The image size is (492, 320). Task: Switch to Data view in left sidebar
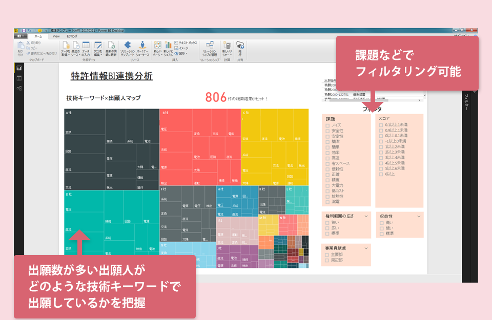[19, 78]
